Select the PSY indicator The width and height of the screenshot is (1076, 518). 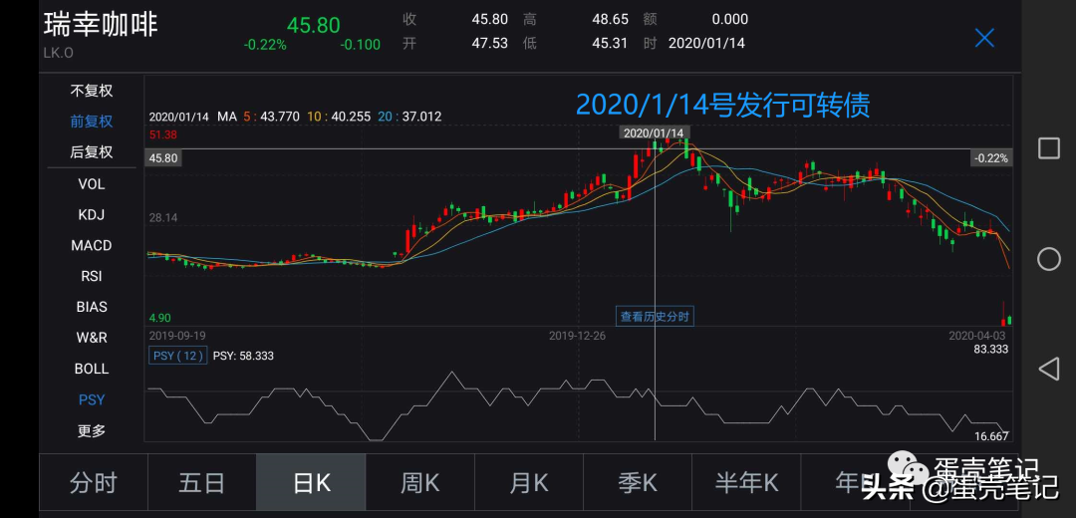coord(92,399)
